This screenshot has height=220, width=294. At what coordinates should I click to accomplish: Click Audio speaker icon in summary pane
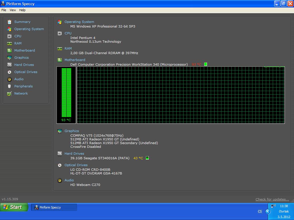[x=60, y=180]
